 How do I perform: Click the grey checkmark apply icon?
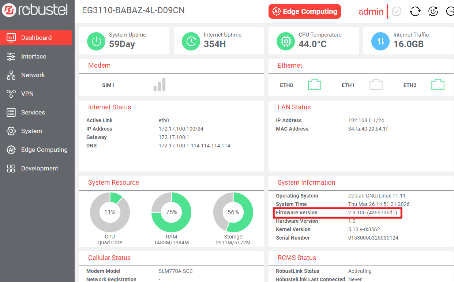[x=397, y=12]
